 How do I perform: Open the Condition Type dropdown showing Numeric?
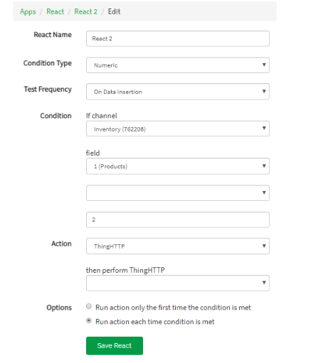[x=178, y=65]
